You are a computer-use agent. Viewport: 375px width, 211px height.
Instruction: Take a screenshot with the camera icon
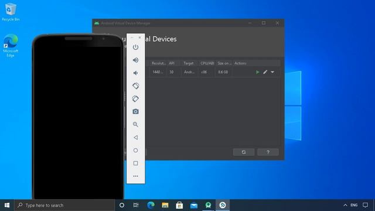tap(135, 111)
